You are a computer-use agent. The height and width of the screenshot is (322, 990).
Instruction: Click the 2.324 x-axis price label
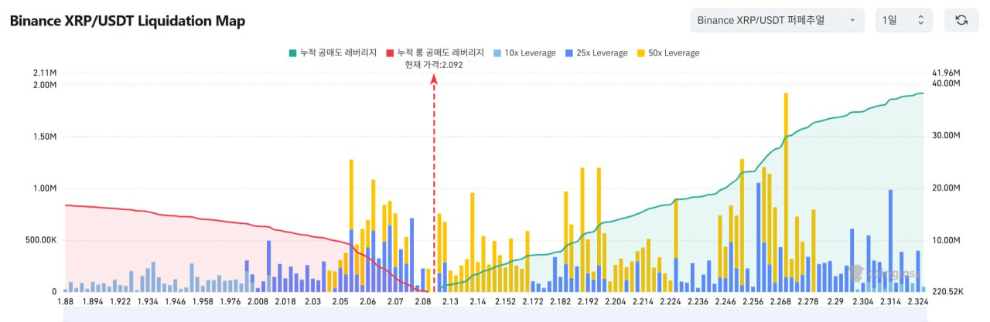917,302
